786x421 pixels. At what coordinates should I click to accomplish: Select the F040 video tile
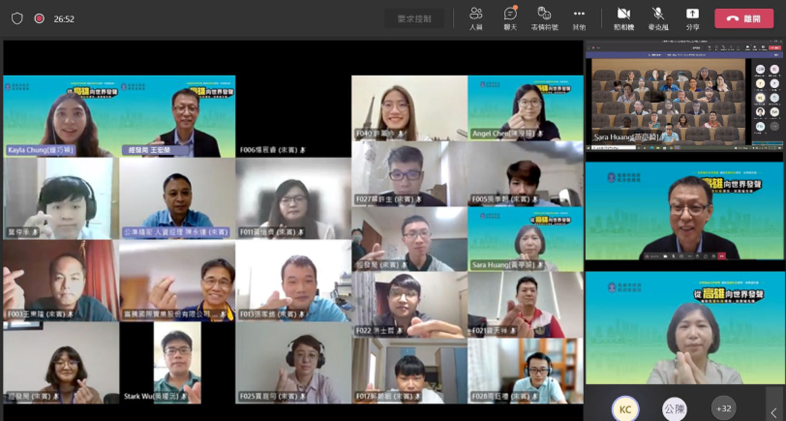point(410,108)
